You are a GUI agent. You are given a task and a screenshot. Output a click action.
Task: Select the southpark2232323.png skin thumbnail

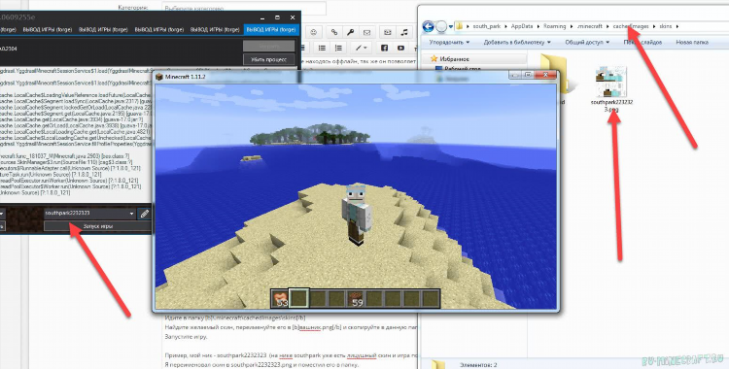click(x=611, y=89)
